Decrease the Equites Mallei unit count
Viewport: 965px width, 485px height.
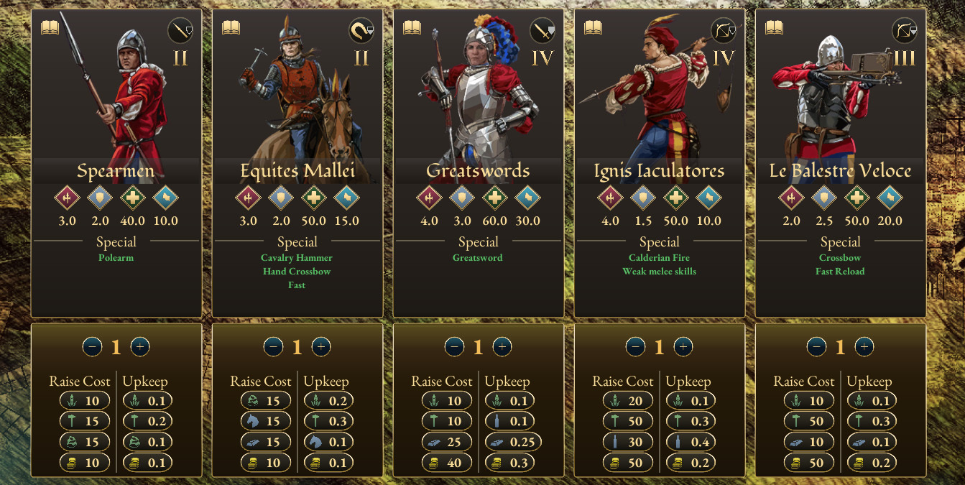[273, 347]
